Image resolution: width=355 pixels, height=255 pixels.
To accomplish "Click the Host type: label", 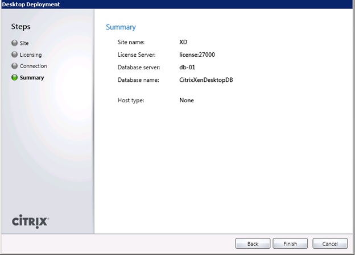I will (131, 101).
